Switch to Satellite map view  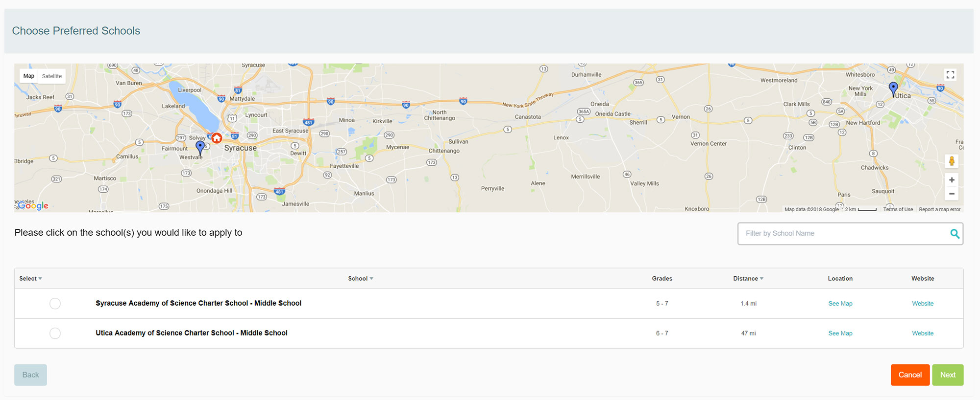(x=52, y=76)
